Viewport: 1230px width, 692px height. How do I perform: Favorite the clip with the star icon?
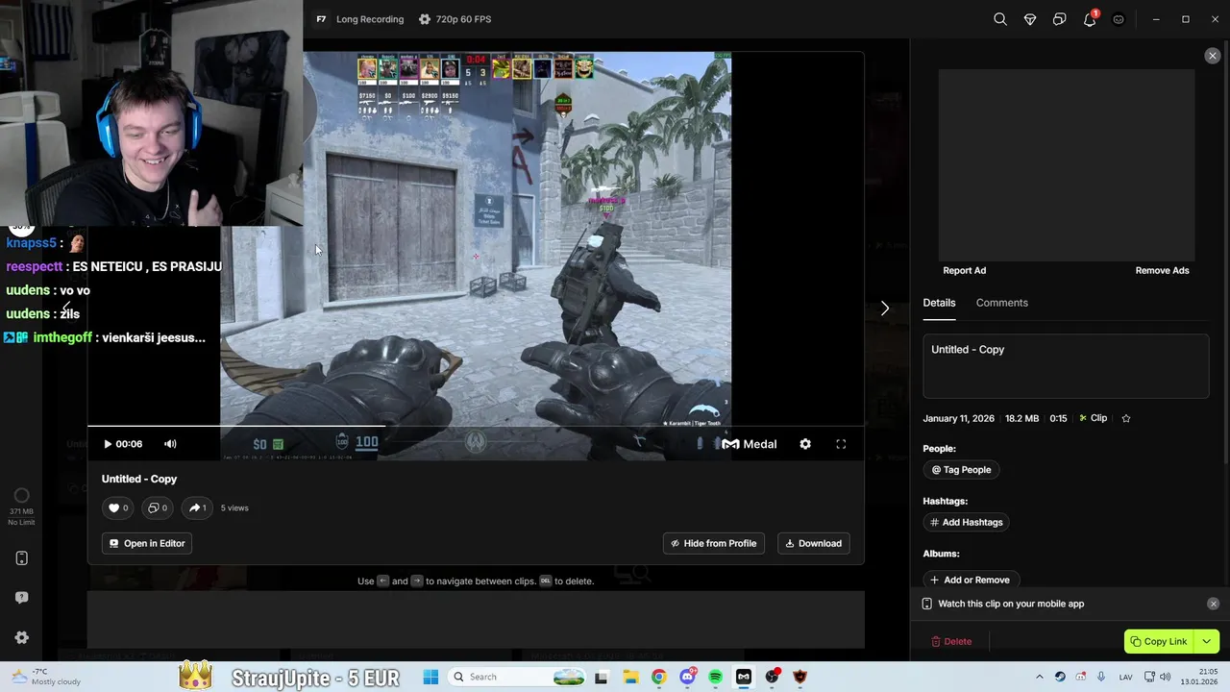[x=1126, y=418]
